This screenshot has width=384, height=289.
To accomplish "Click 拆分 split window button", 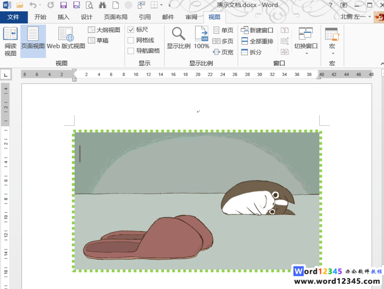I will (251, 52).
